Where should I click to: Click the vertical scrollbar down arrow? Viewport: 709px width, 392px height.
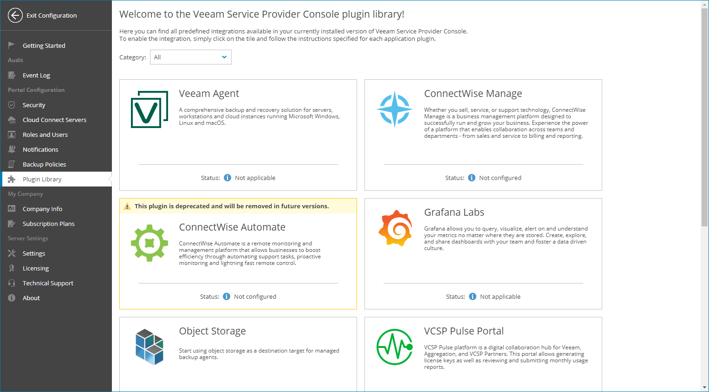click(705, 387)
